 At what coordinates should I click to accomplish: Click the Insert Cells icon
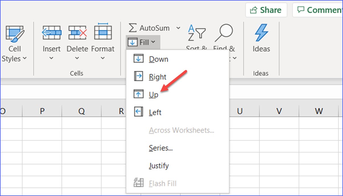pos(51,32)
